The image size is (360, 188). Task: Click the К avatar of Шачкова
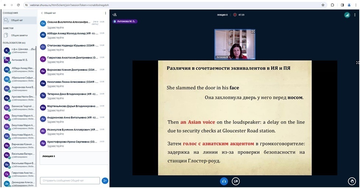pyautogui.click(x=7, y=50)
